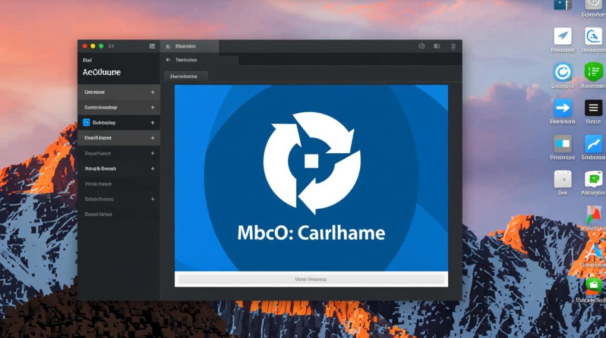This screenshot has height=338, width=606.
Task: Select the top tab in the title bar
Action: click(189, 46)
